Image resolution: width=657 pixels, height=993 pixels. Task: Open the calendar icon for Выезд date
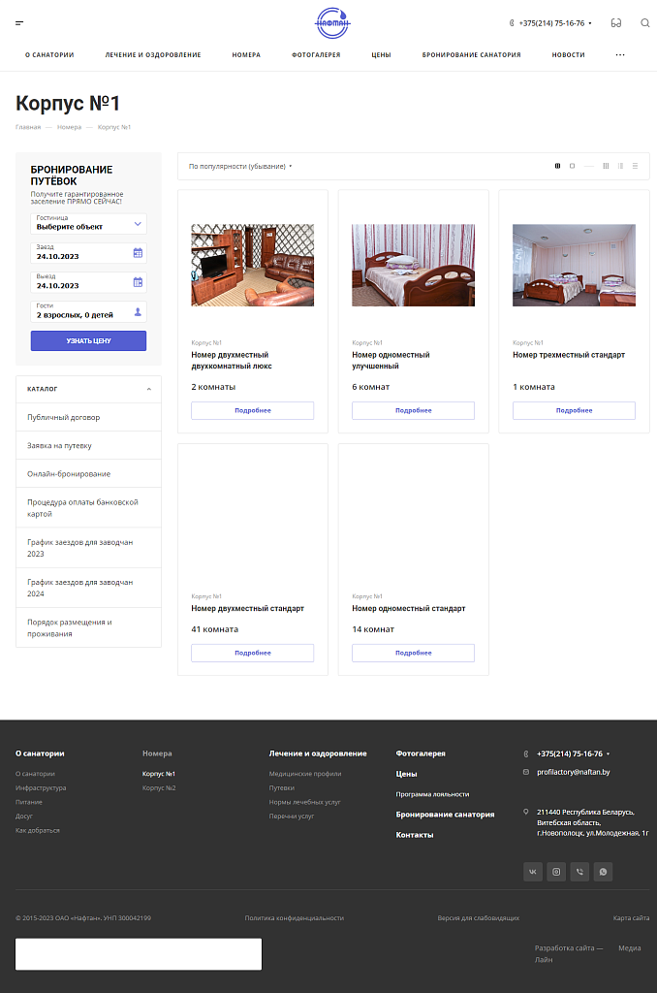pos(138,282)
